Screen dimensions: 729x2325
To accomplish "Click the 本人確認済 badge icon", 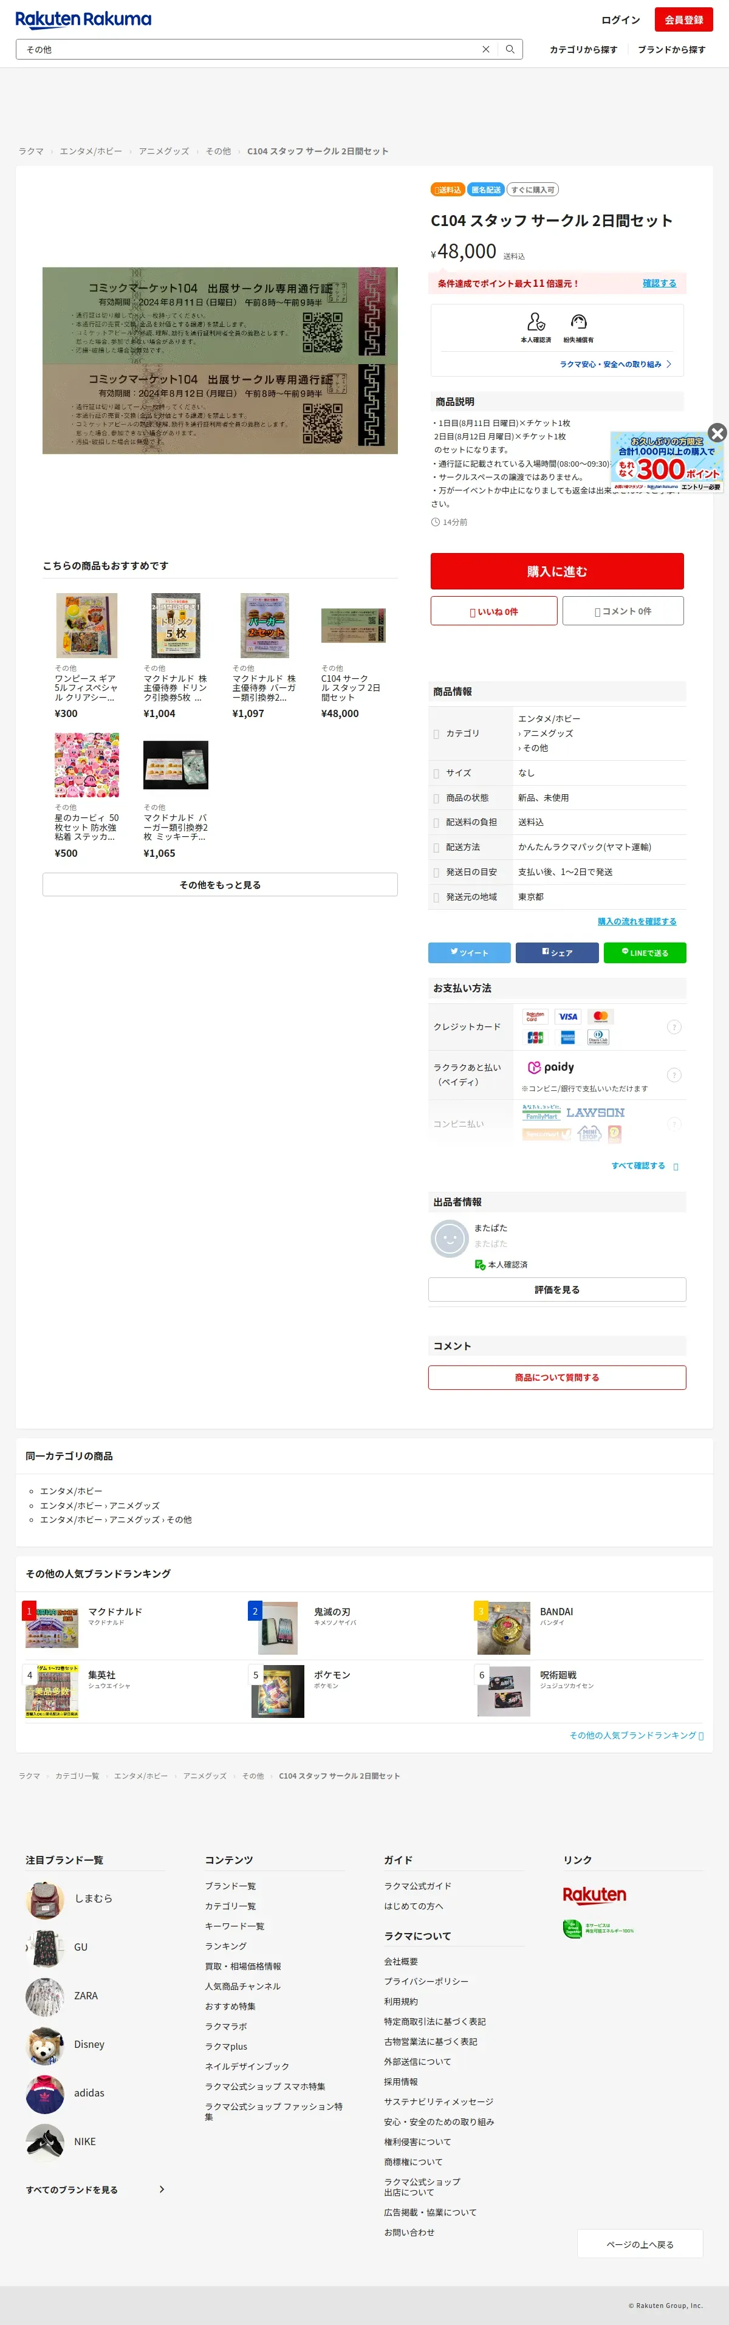I will click(536, 322).
